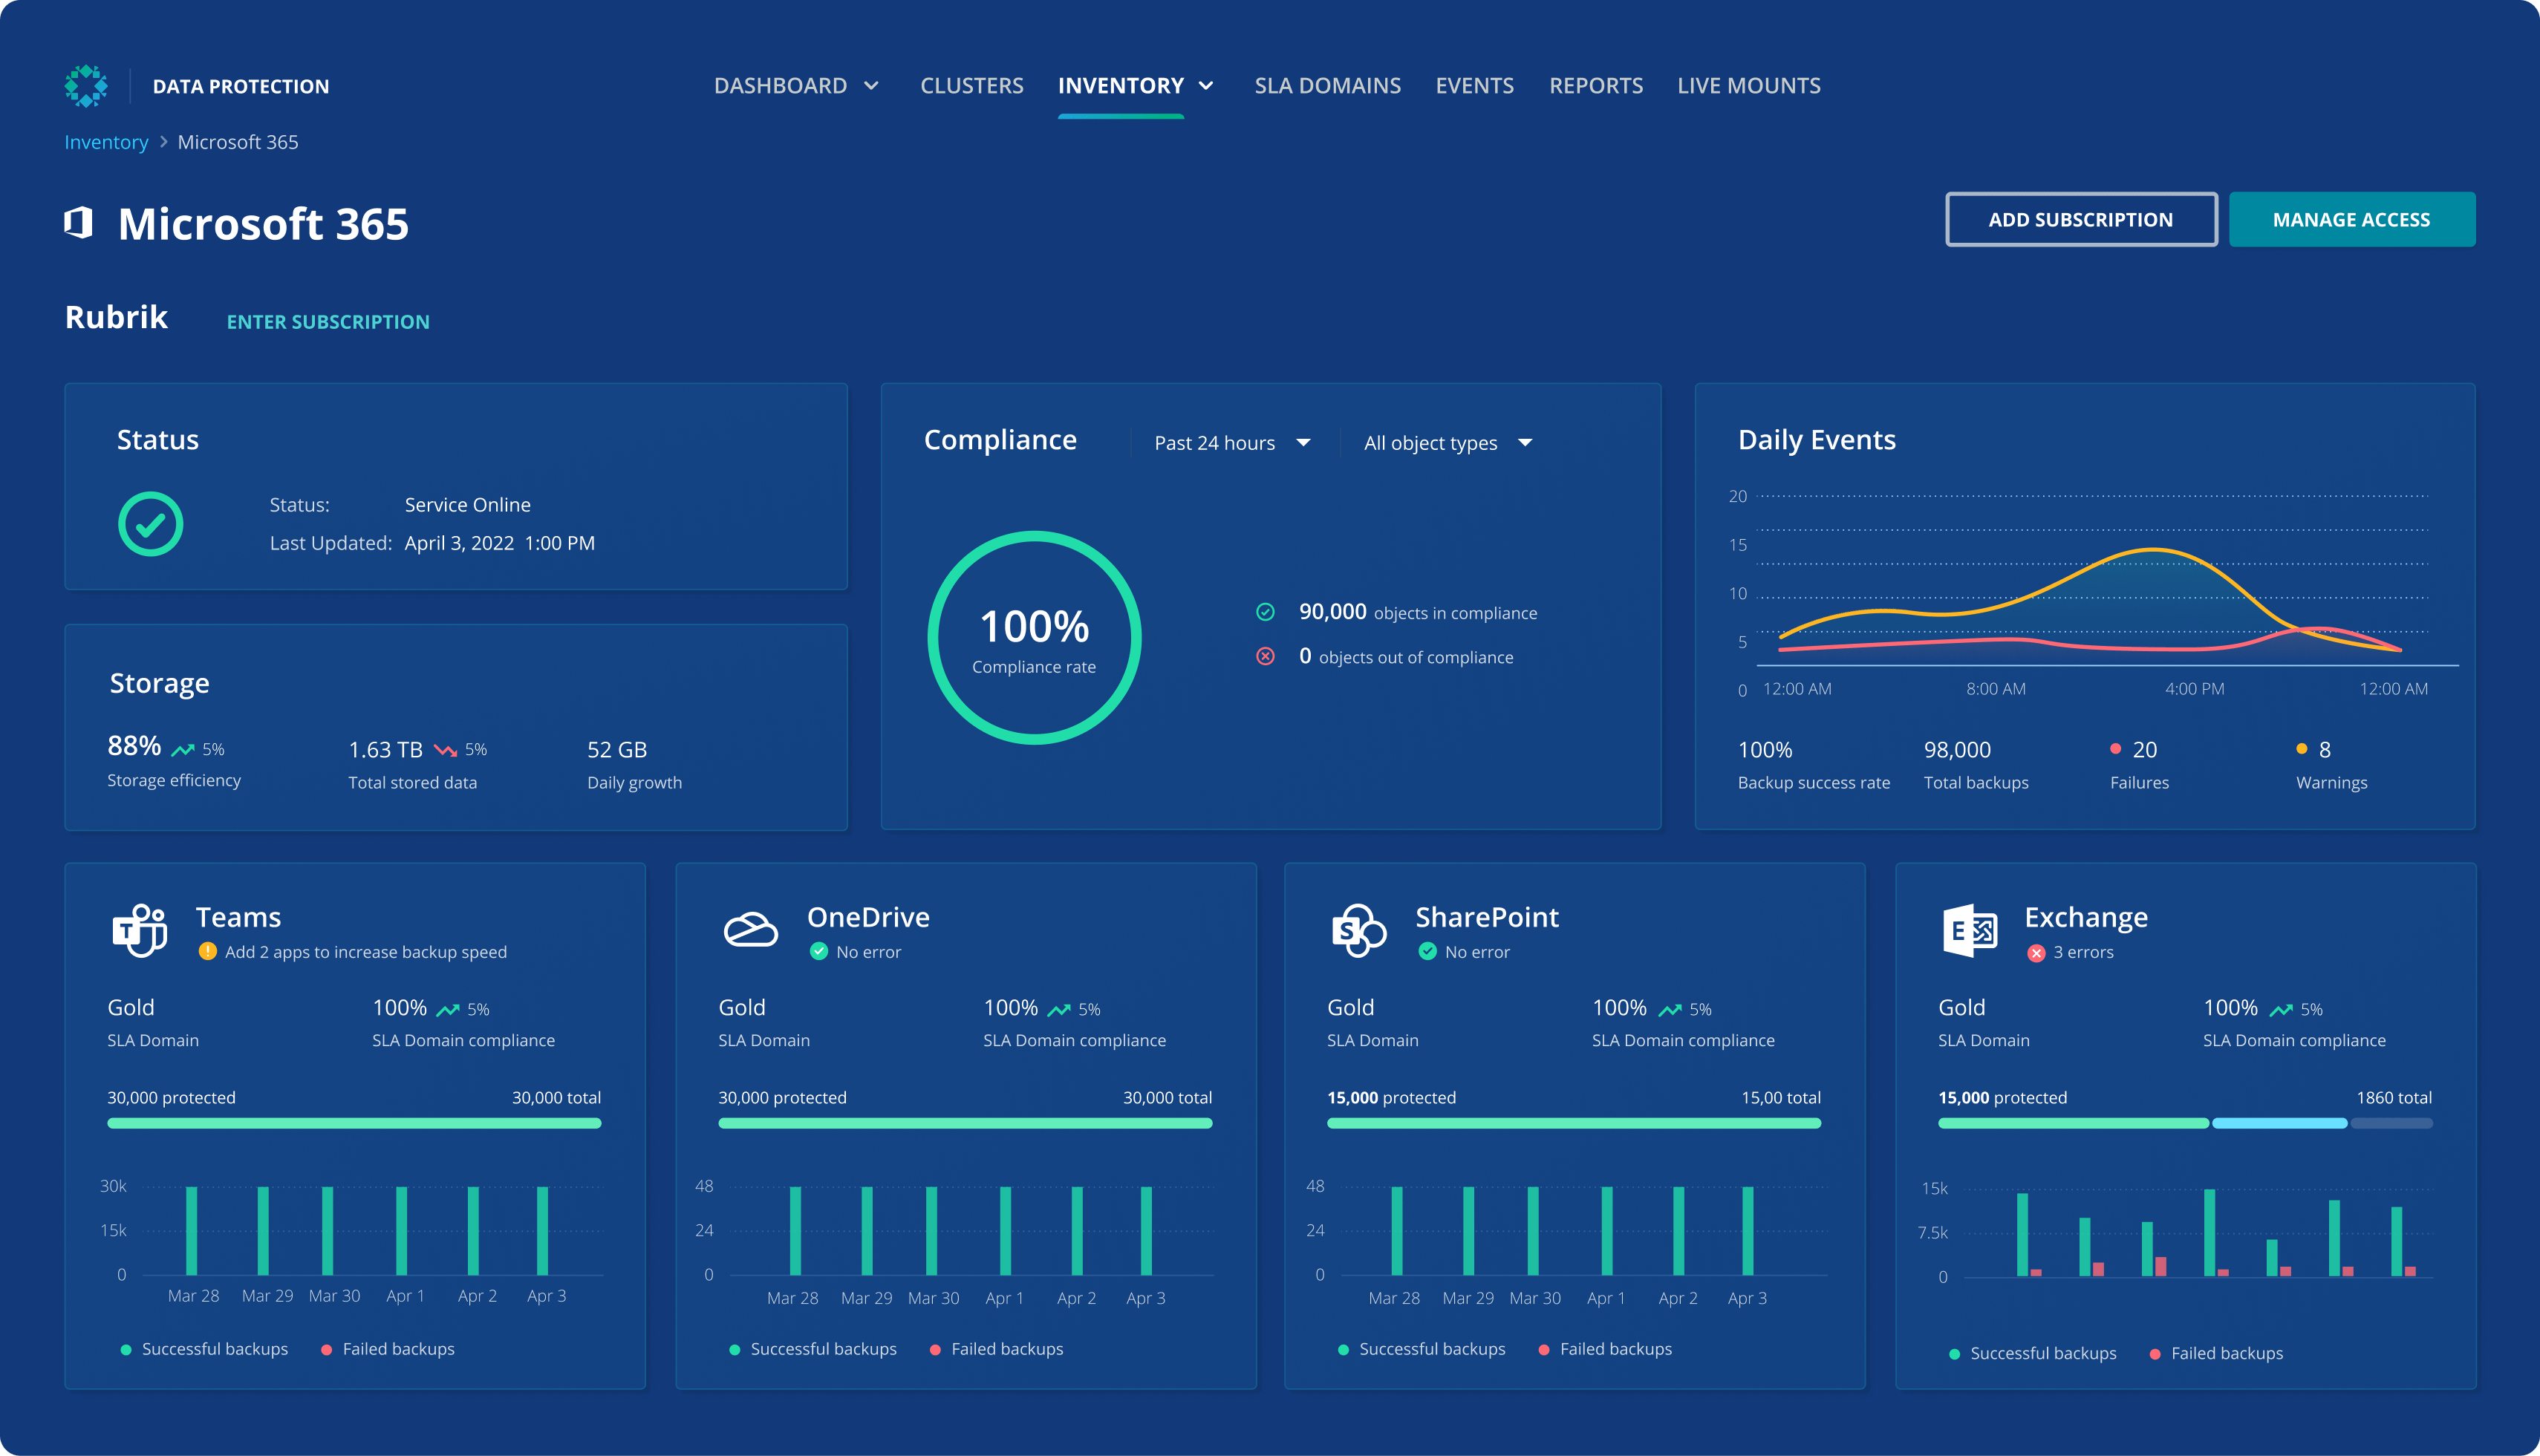Click the Teams Apr 3 backup bar
Image resolution: width=2540 pixels, height=1456 pixels.
coord(542,1230)
